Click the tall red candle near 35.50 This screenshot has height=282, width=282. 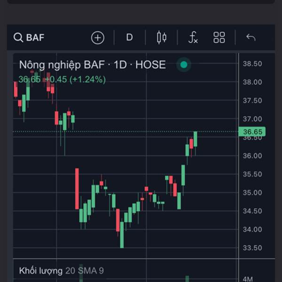(77, 189)
